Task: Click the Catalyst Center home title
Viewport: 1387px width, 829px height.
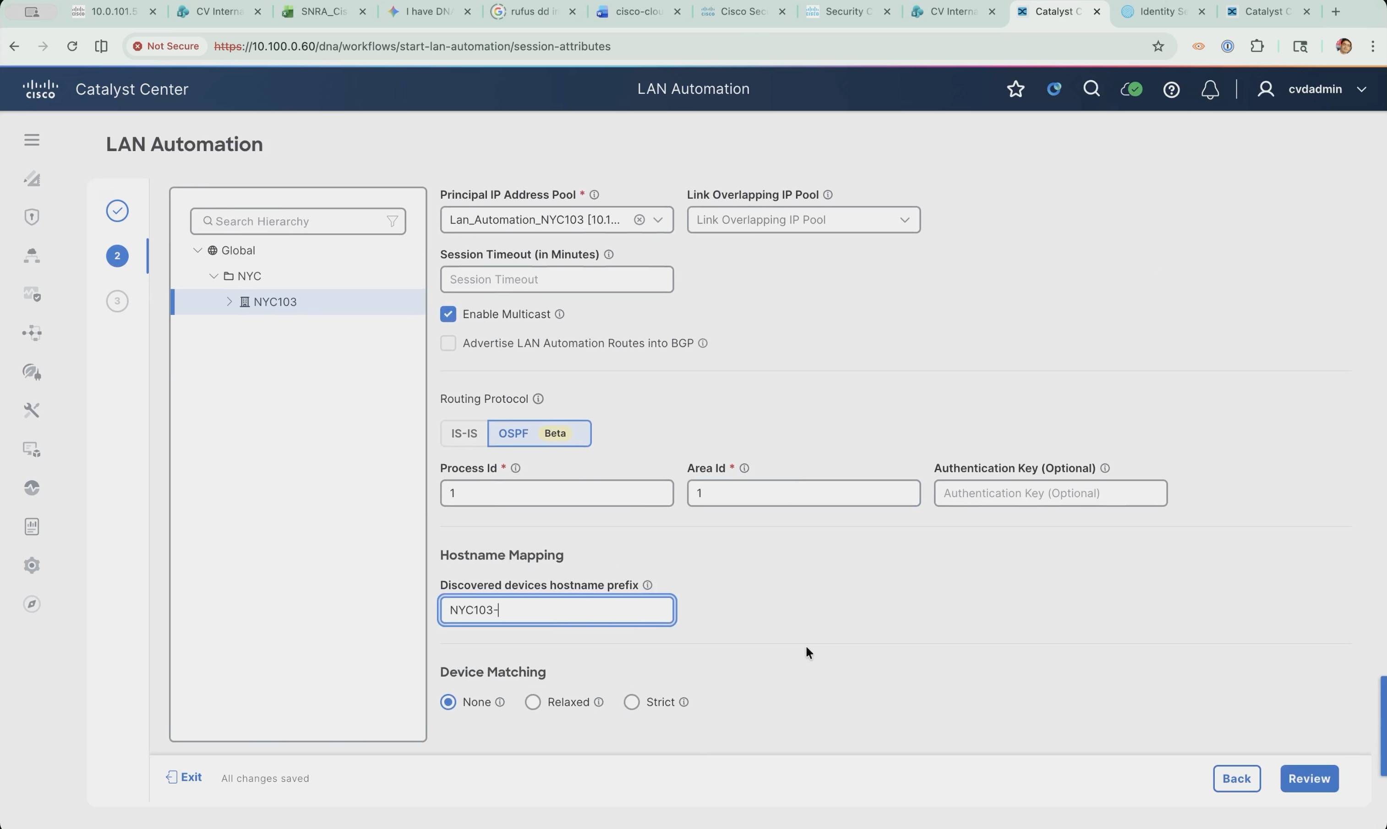Action: pos(132,89)
